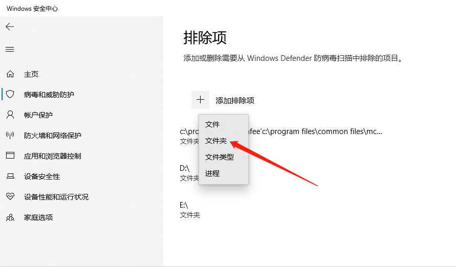Screen dimensions: 456x267
Task: Click the window icon for 应用和浏览器控制
Action: click(x=10, y=155)
